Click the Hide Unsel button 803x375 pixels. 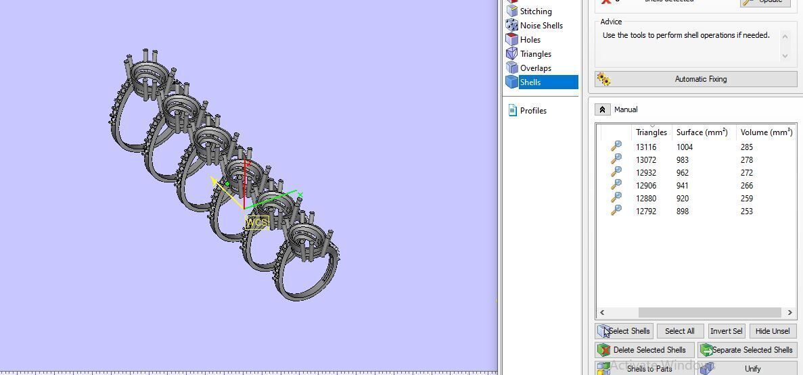pyautogui.click(x=773, y=331)
